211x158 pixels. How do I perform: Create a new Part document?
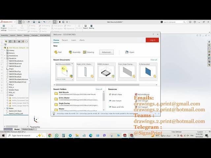pos(58,52)
